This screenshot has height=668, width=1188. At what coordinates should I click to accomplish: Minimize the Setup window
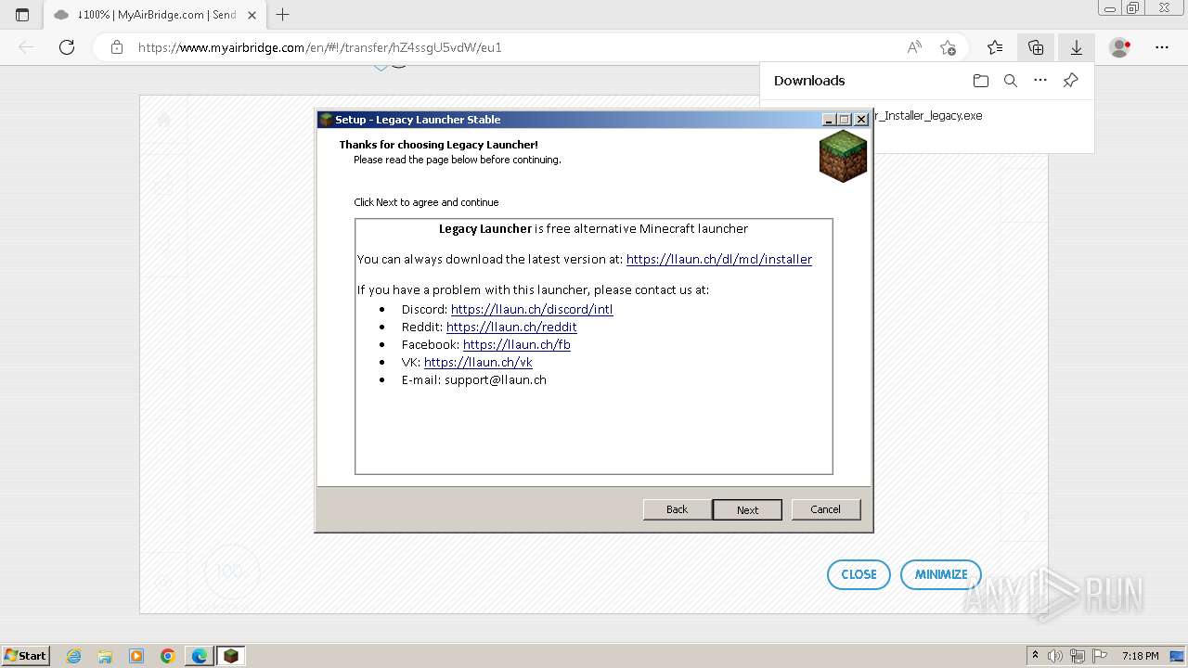[x=829, y=120]
